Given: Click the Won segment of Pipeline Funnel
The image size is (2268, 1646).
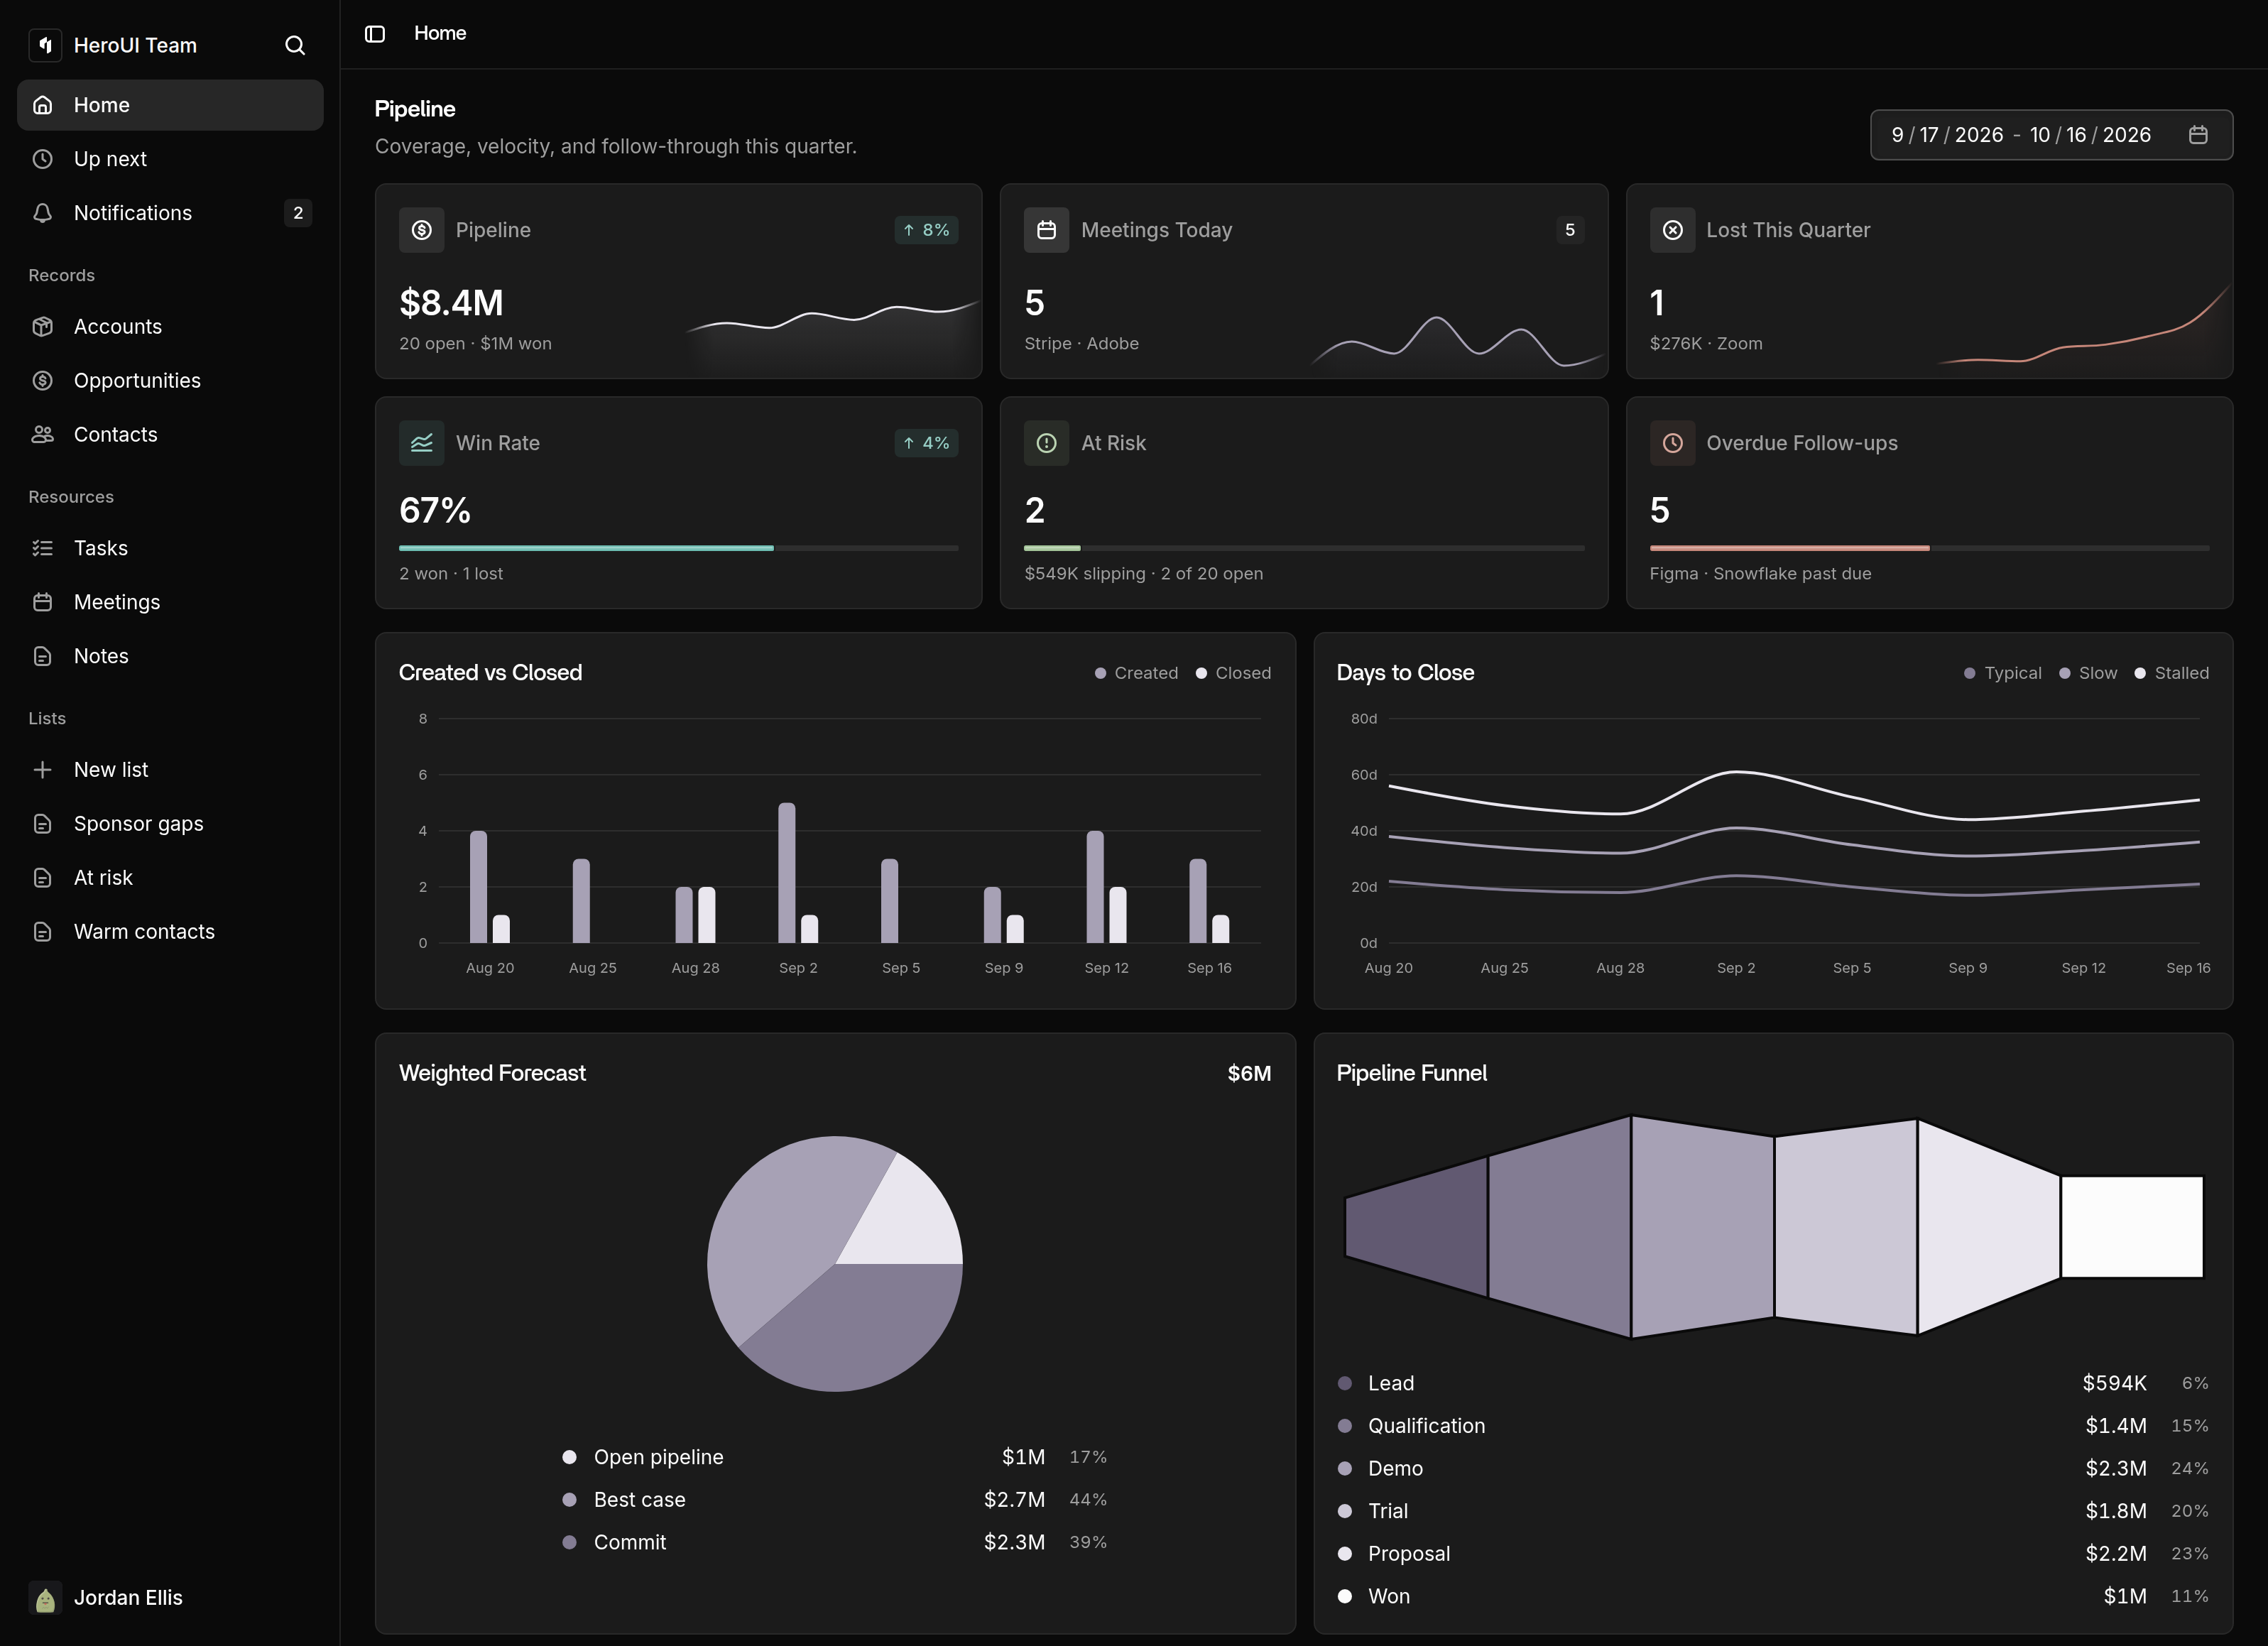Looking at the screenshot, I should point(2132,1227).
